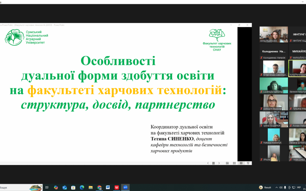Click line Координатор дуальної освіти

tap(181, 127)
